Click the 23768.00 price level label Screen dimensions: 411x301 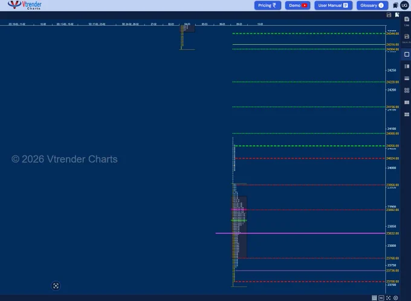tap(393, 258)
